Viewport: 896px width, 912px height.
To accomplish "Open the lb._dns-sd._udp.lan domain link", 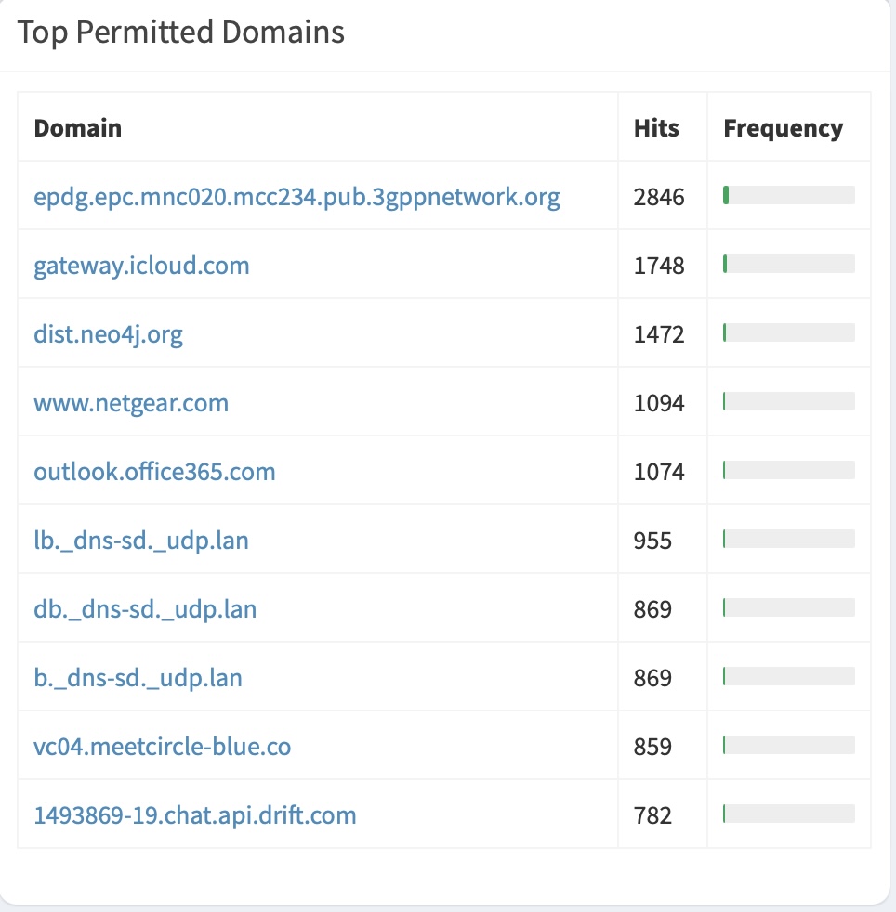I will click(x=141, y=541).
